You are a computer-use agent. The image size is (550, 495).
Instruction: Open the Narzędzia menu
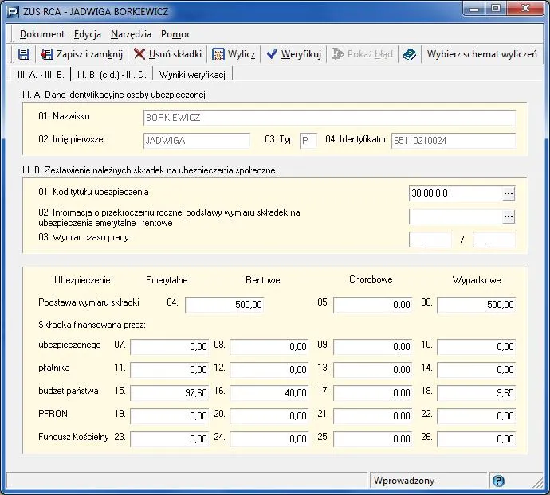132,34
